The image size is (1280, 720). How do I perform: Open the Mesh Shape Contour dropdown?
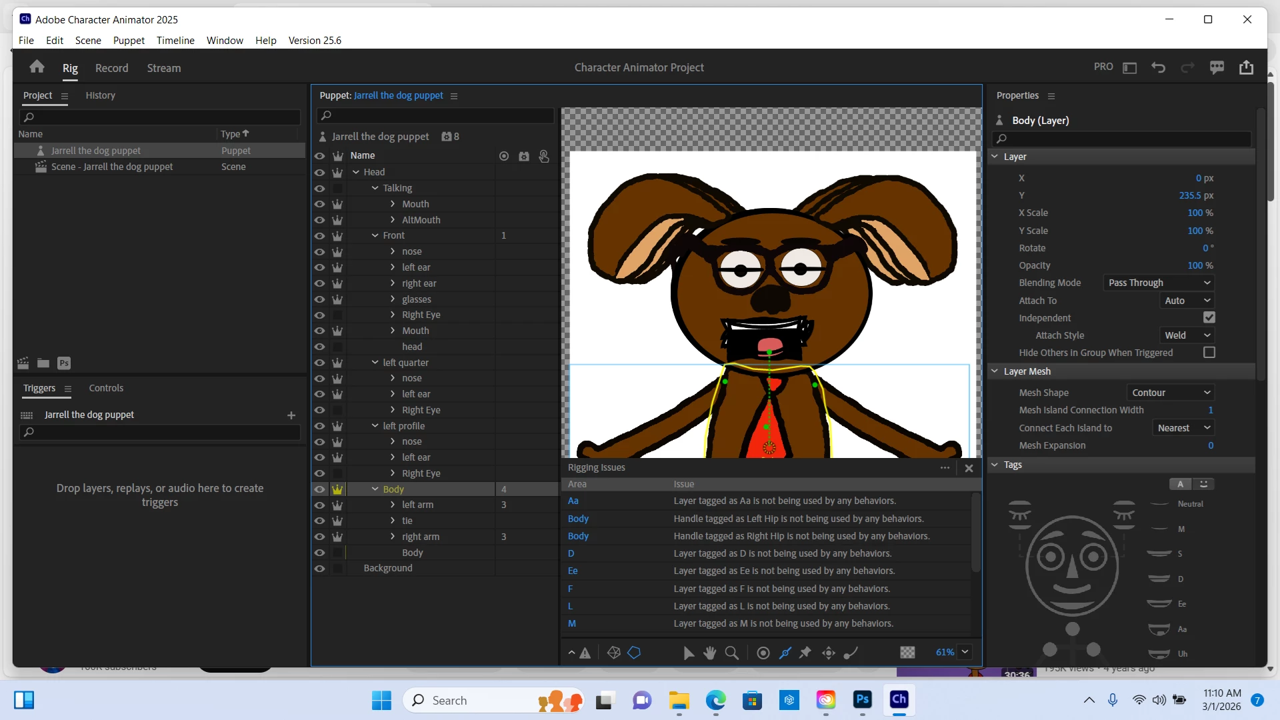(x=1170, y=393)
